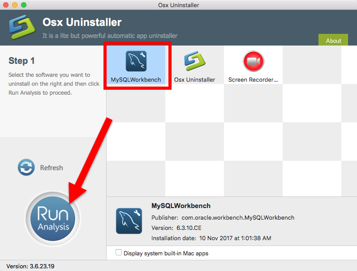Maximize the window using the green button
Screen dimensions: 357x271
(24, 5)
